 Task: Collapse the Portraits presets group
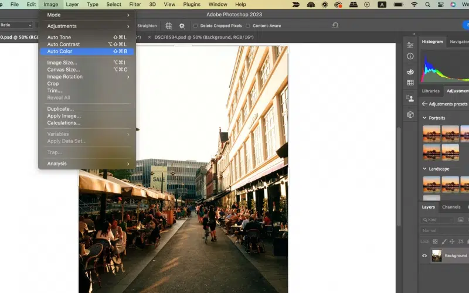click(424, 118)
